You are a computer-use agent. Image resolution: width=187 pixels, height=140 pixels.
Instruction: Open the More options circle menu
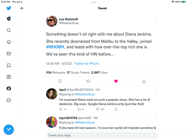[x=9, y=100]
